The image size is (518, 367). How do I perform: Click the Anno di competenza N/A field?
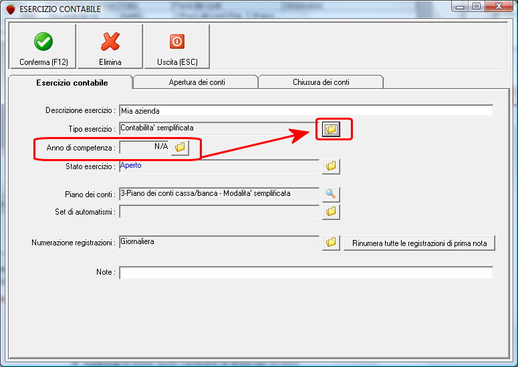point(144,147)
